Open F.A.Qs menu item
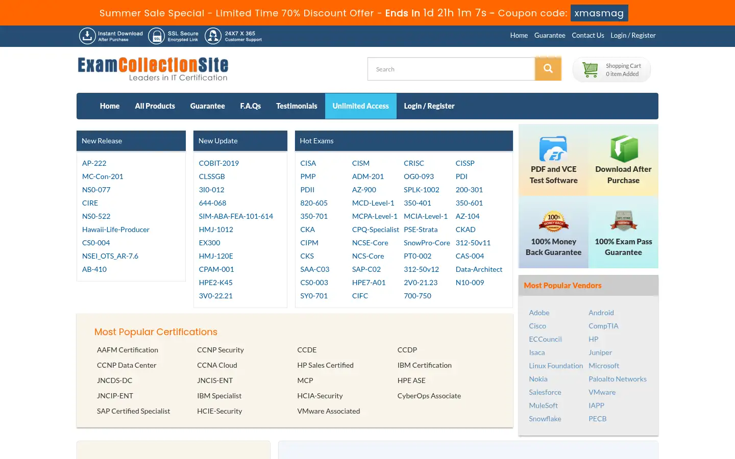Screen dimensions: 735x459 pyautogui.click(x=251, y=106)
